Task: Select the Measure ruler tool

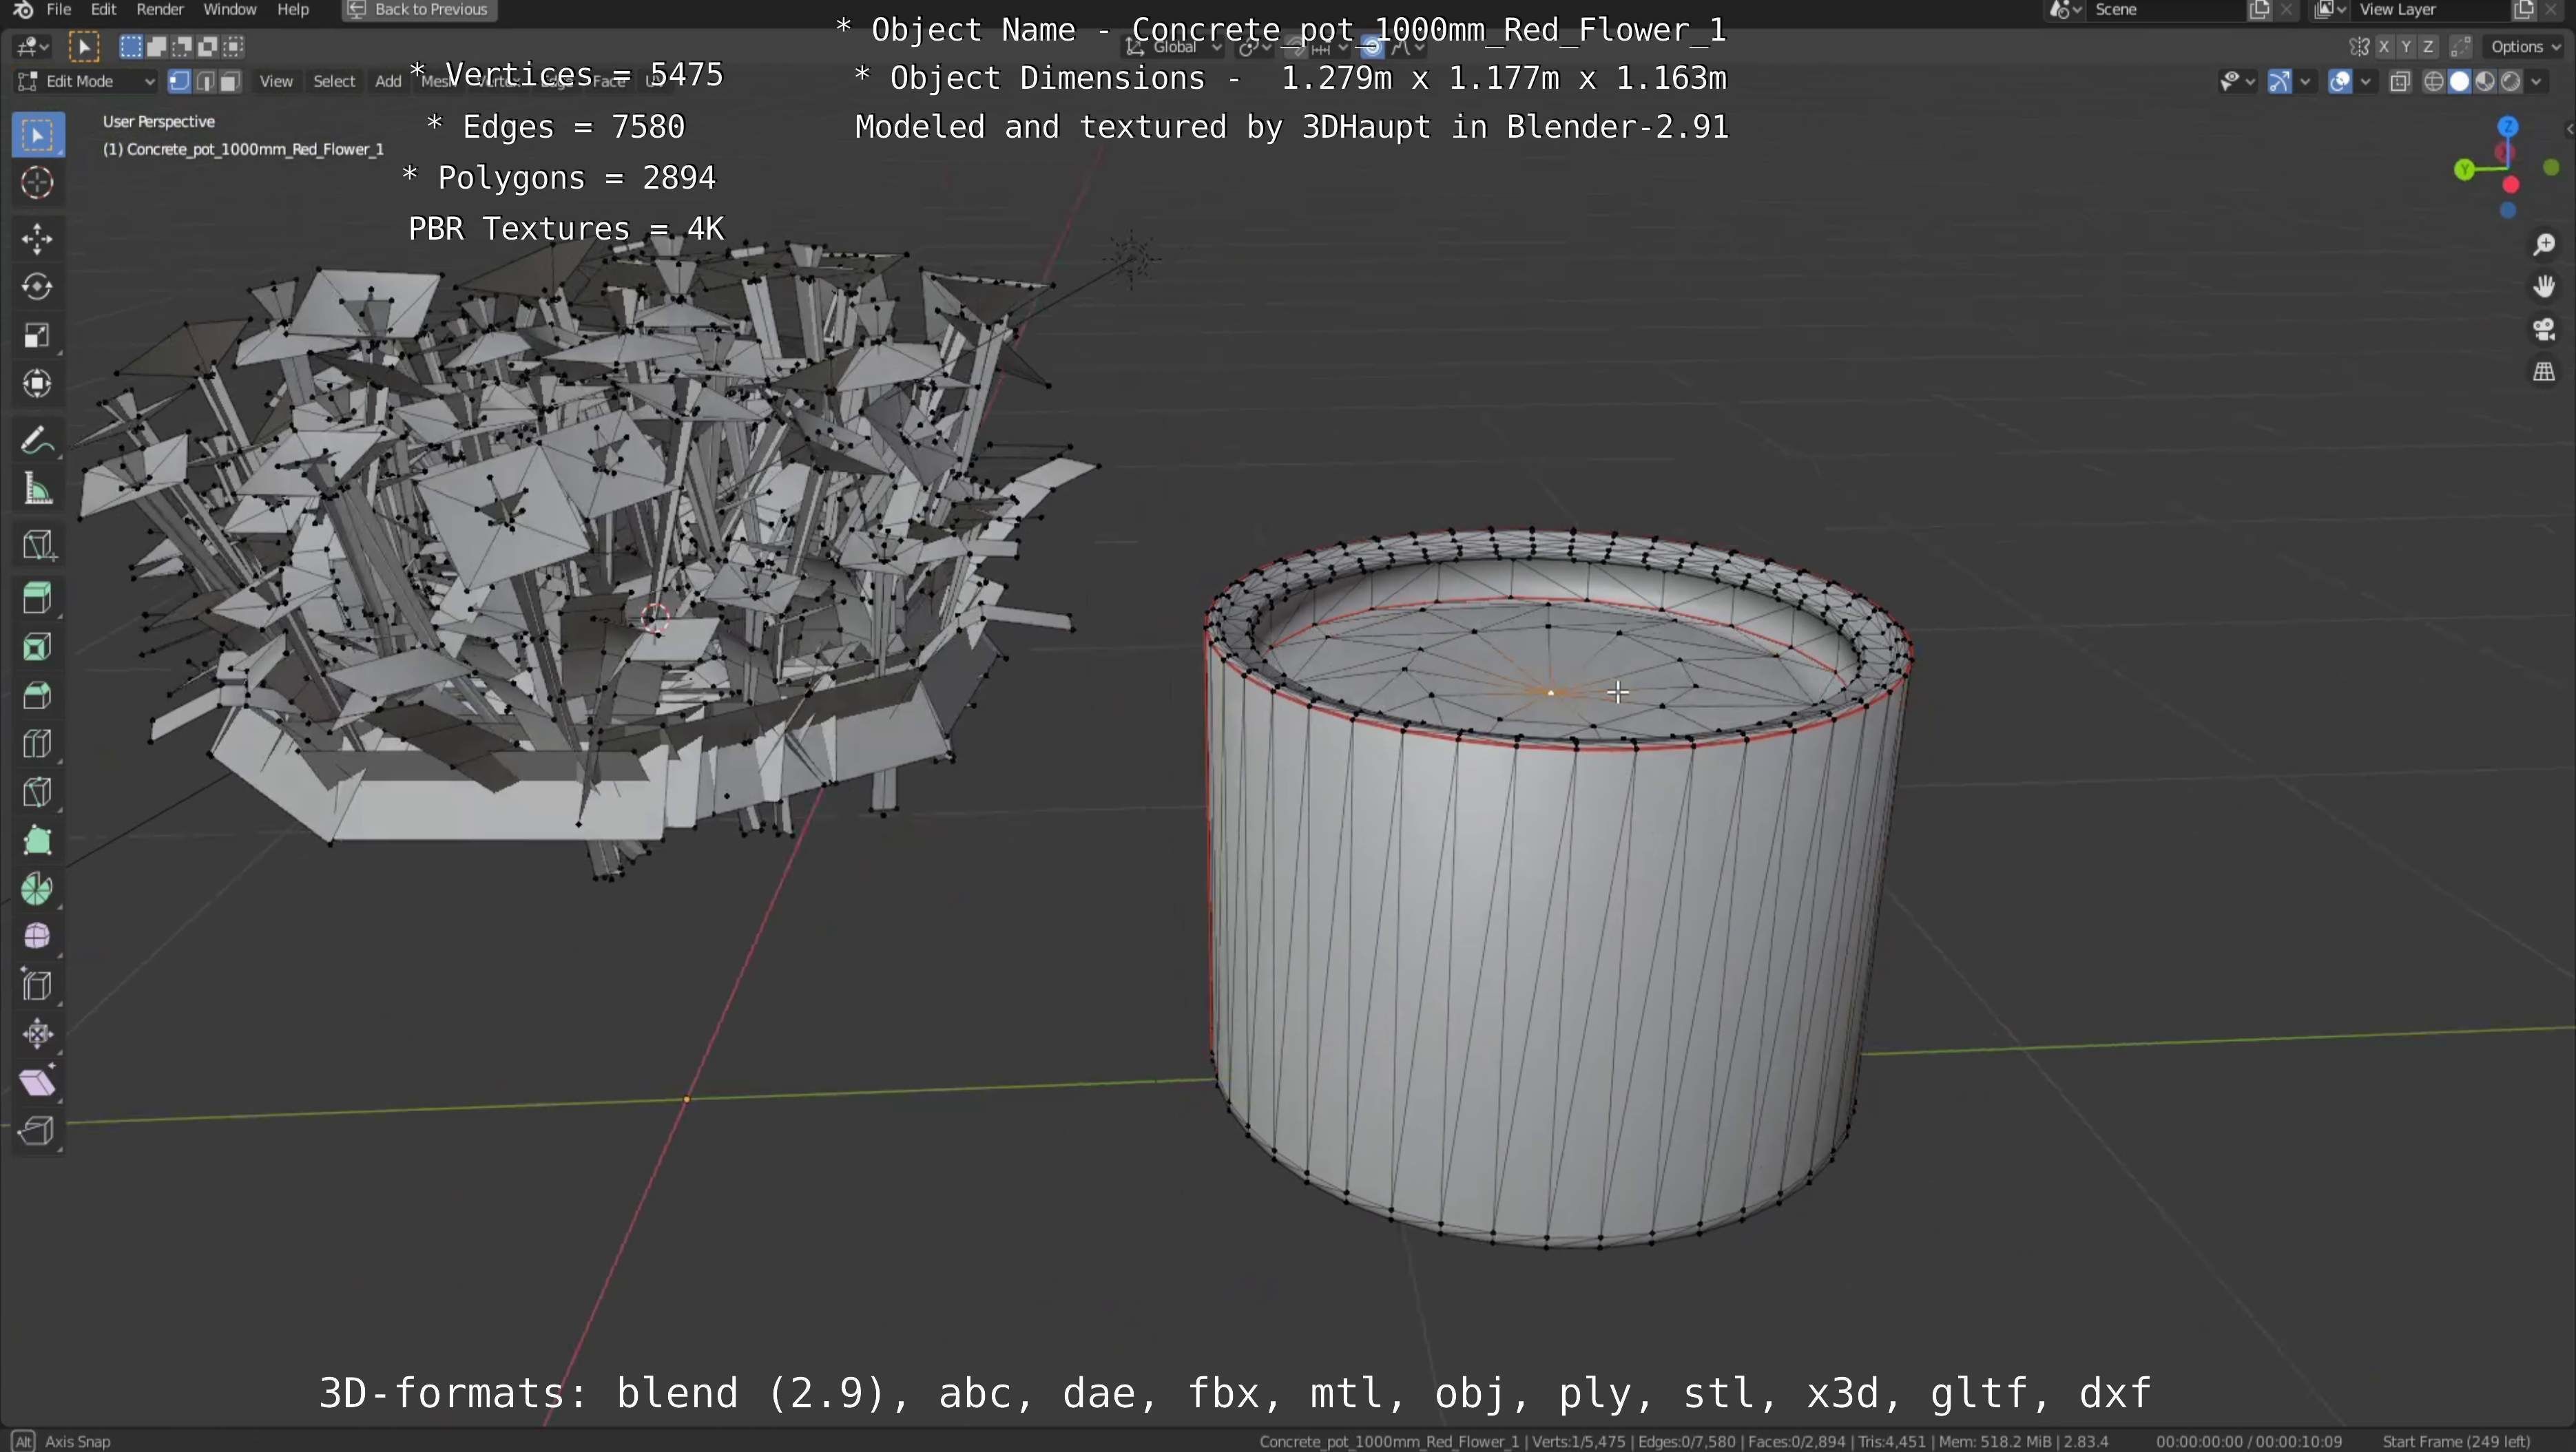Action: click(38, 489)
